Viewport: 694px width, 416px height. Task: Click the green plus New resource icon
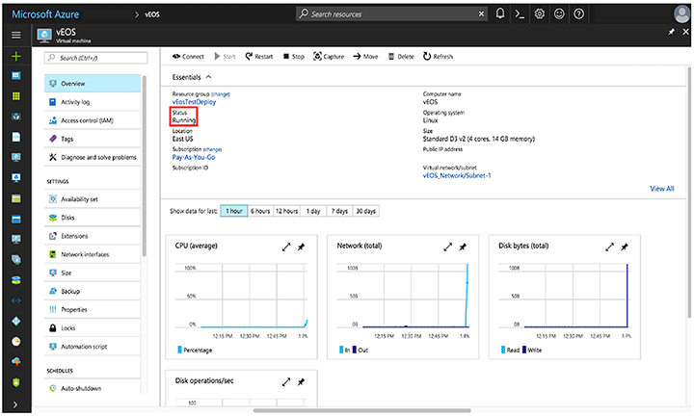pos(16,56)
